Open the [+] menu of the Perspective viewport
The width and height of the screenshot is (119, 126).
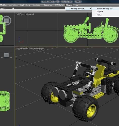coord(17,49)
